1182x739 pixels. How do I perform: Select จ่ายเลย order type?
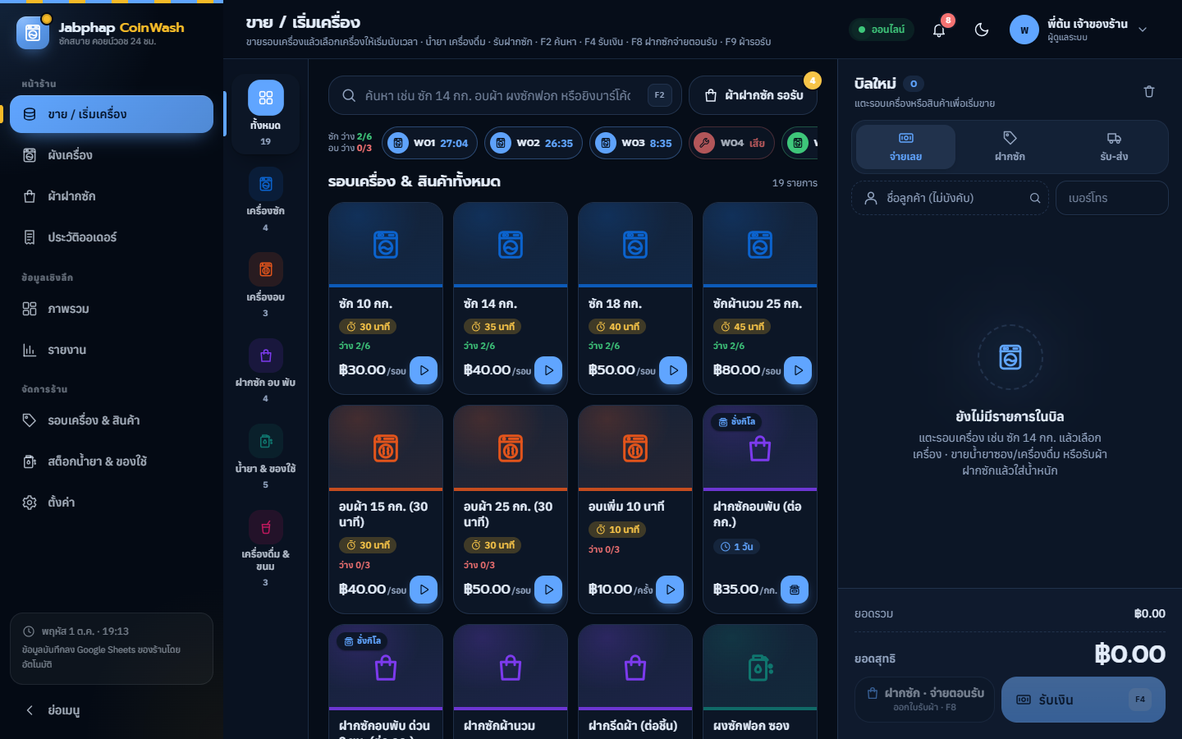point(906,147)
